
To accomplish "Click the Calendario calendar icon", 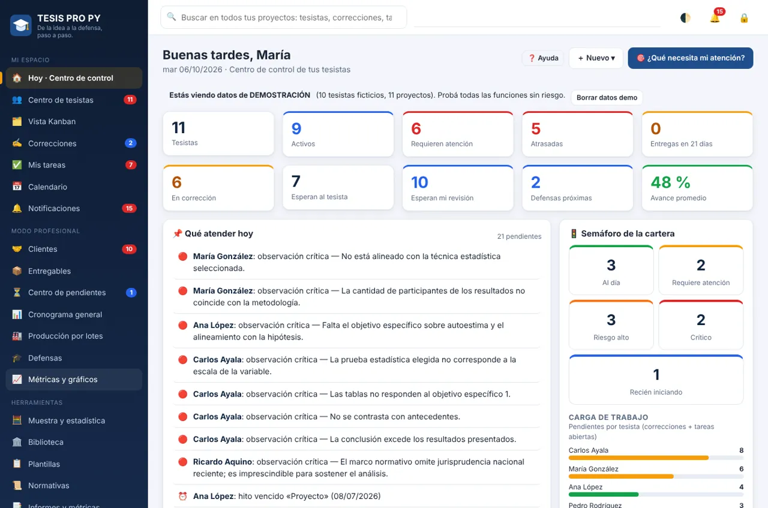I will (x=17, y=187).
